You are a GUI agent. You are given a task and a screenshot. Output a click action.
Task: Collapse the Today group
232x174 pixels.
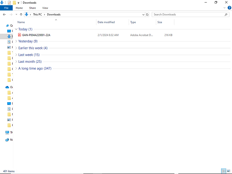point(16,29)
